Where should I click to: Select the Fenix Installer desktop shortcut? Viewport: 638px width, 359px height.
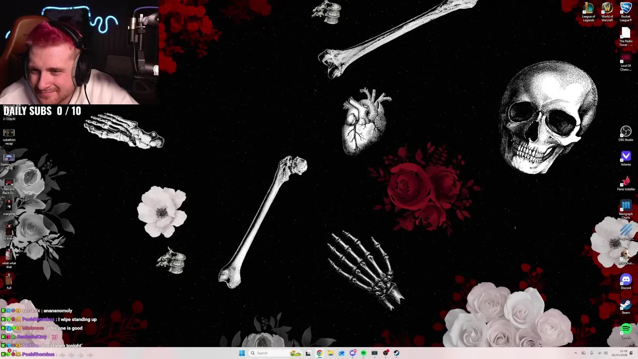click(626, 183)
